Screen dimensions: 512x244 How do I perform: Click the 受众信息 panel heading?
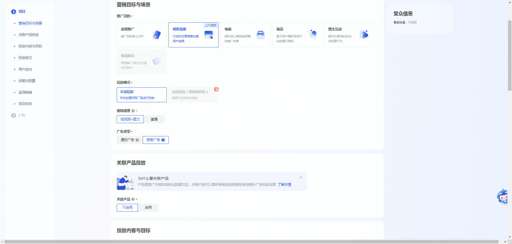point(403,14)
